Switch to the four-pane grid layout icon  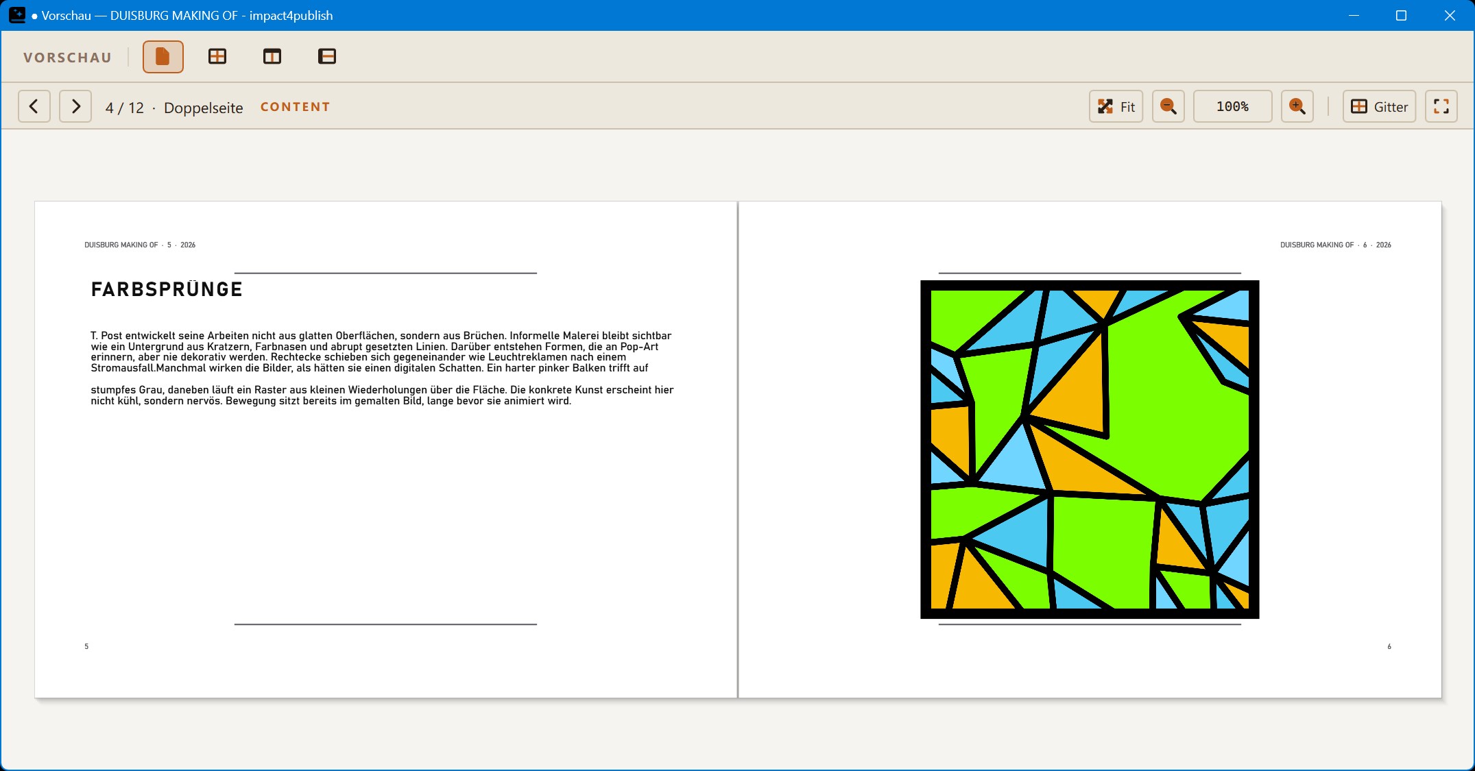pos(217,56)
